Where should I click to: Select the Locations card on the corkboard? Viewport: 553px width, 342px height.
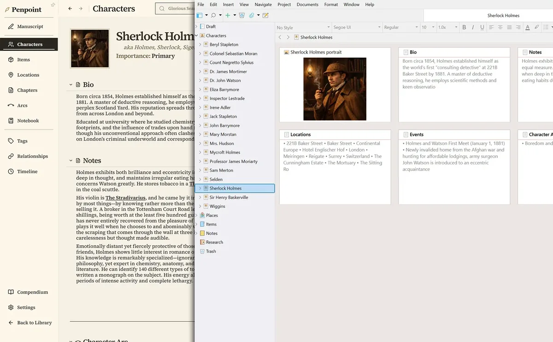(335, 167)
